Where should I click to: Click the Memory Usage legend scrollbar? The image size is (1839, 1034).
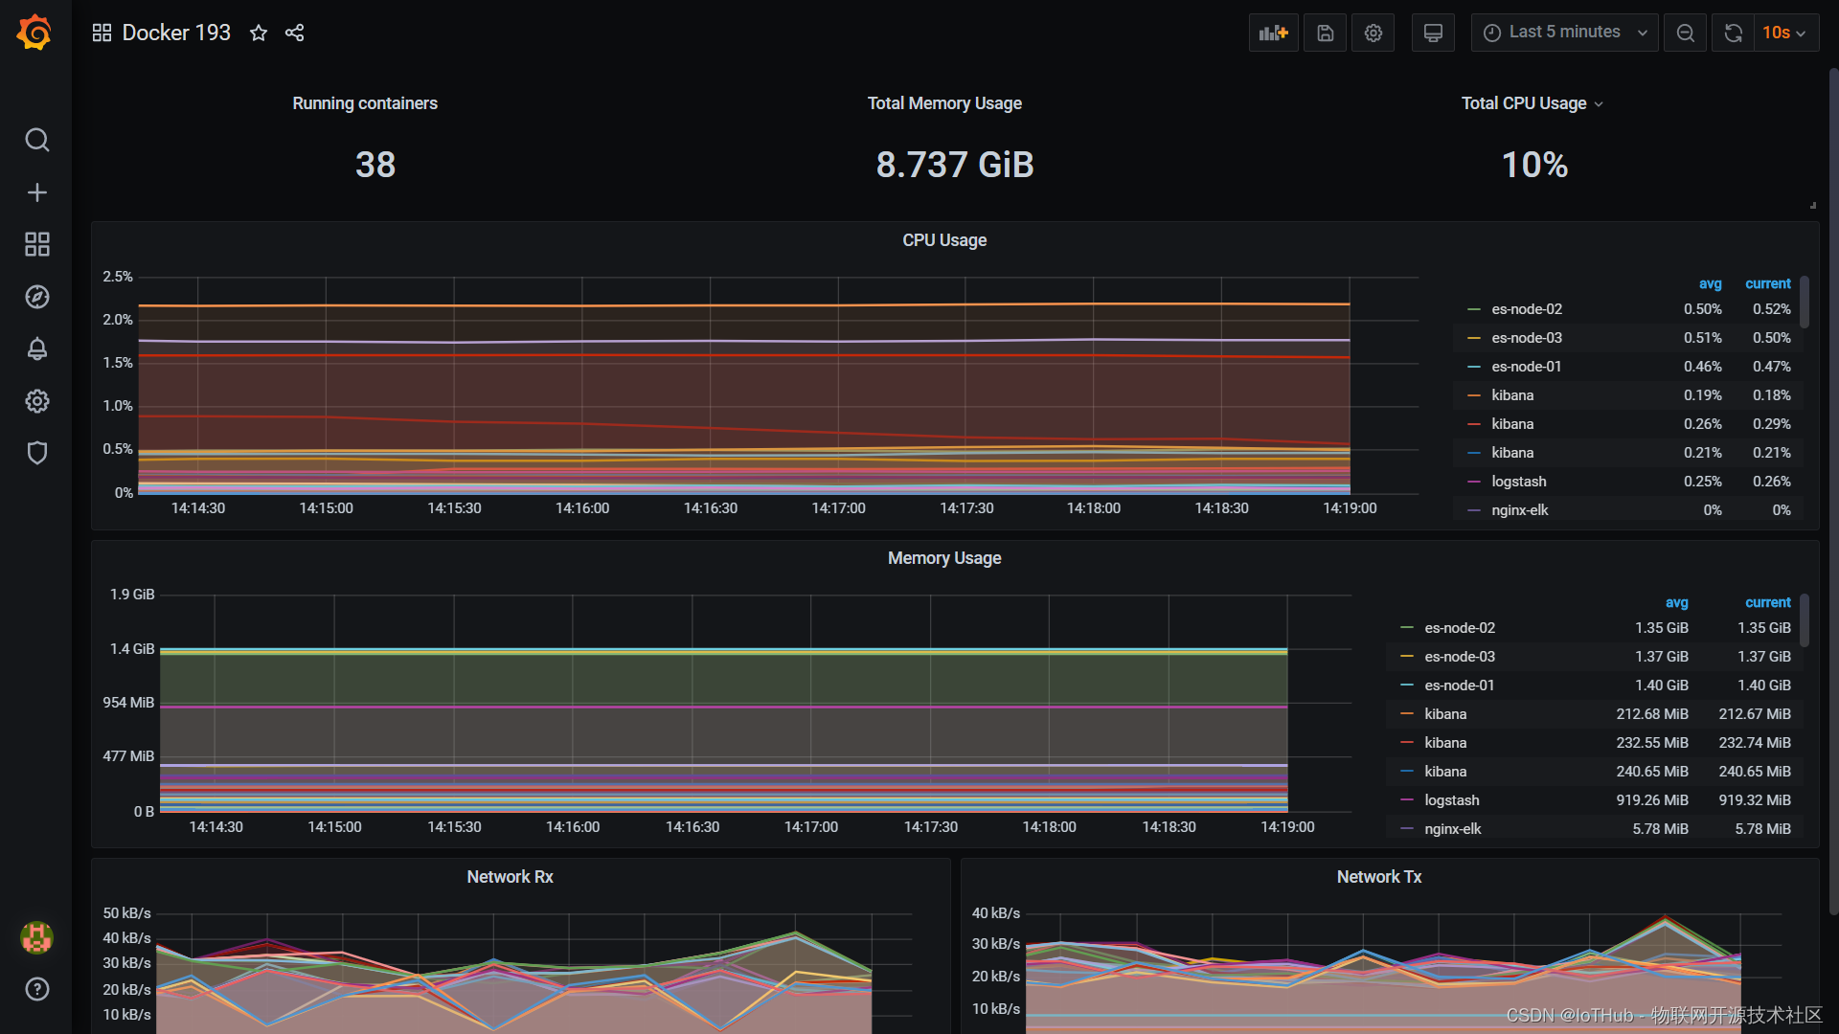click(x=1805, y=621)
